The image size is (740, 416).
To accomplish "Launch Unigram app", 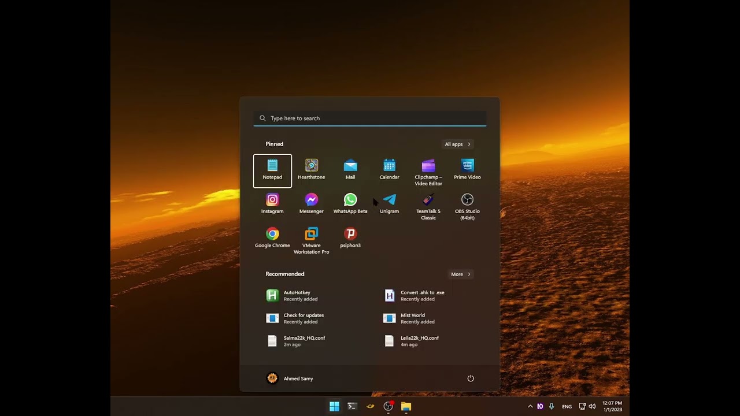I will [389, 205].
